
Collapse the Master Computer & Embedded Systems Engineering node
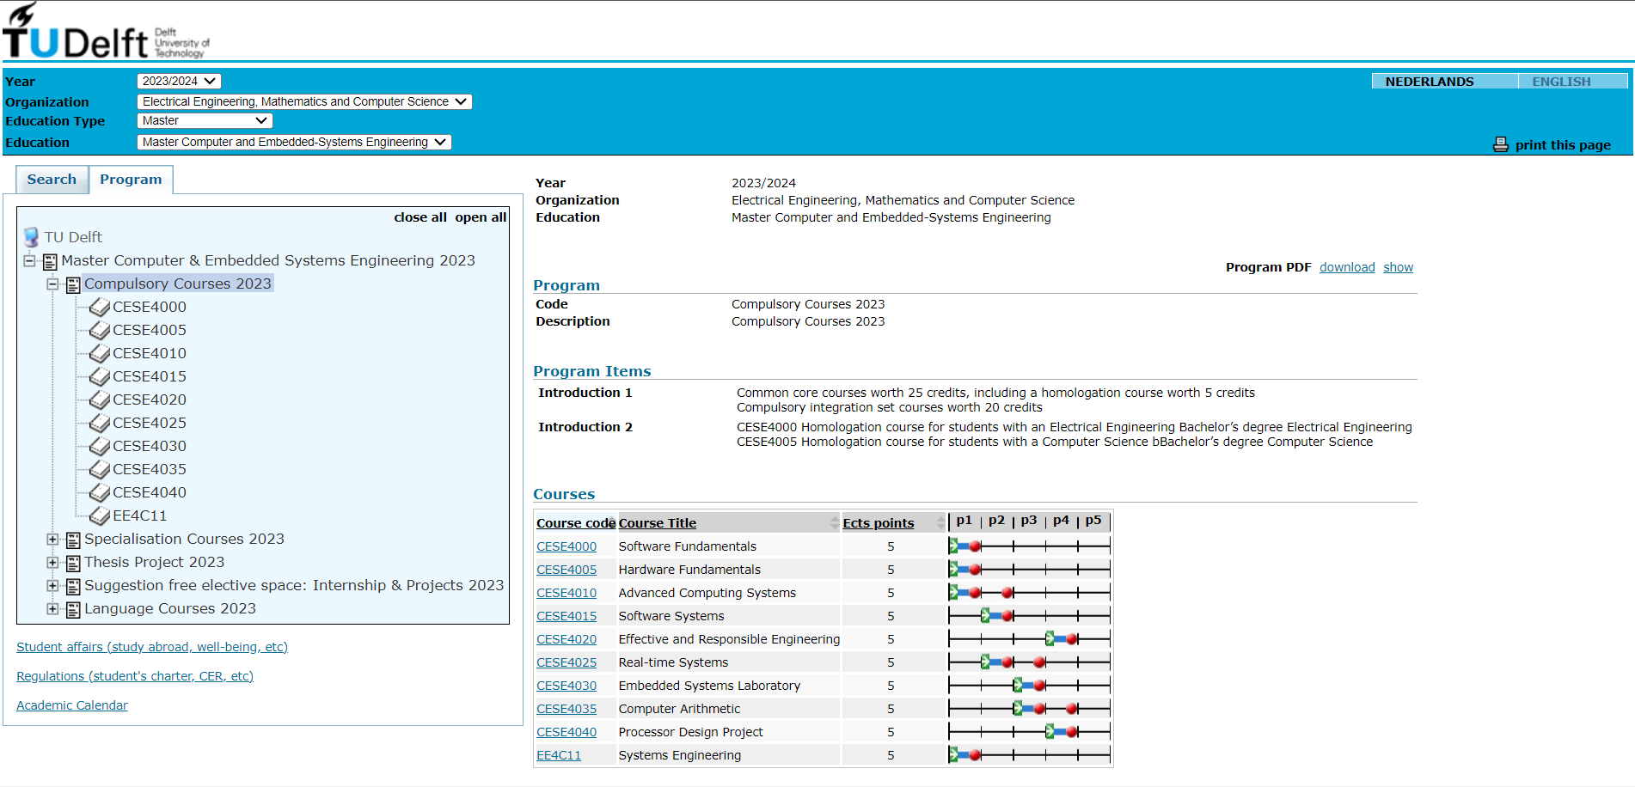[x=29, y=260]
